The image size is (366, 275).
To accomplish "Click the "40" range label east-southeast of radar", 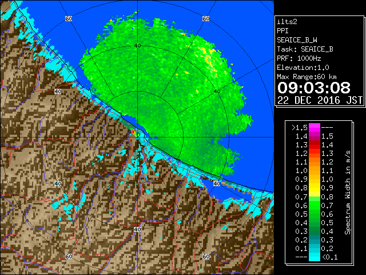I will [x=217, y=183].
